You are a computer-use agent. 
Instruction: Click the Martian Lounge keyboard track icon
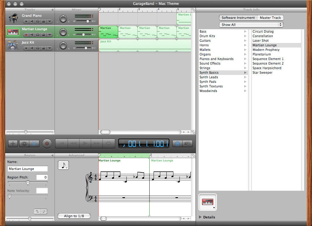coord(13,32)
